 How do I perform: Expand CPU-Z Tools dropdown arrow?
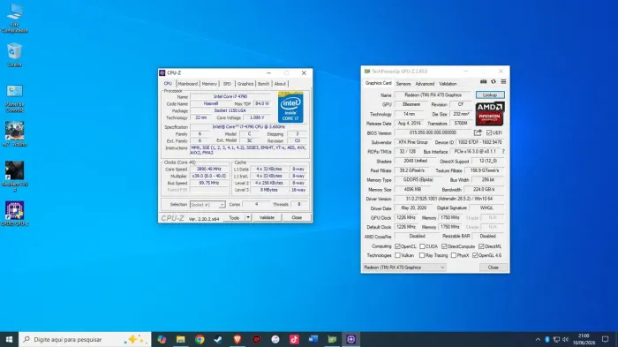coord(248,217)
